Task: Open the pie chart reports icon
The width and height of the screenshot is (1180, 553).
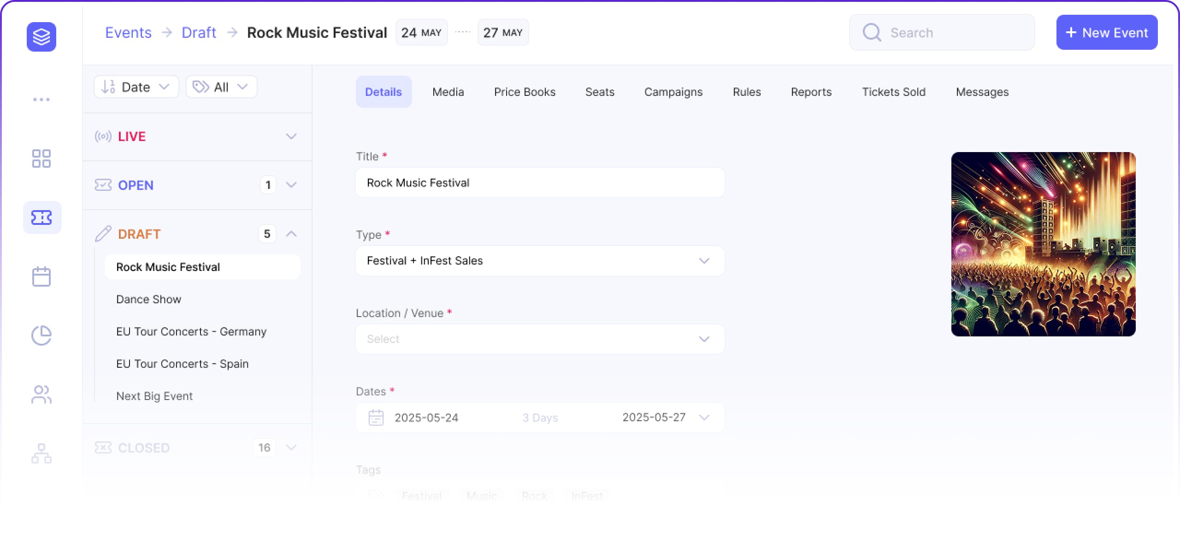Action: coord(41,335)
